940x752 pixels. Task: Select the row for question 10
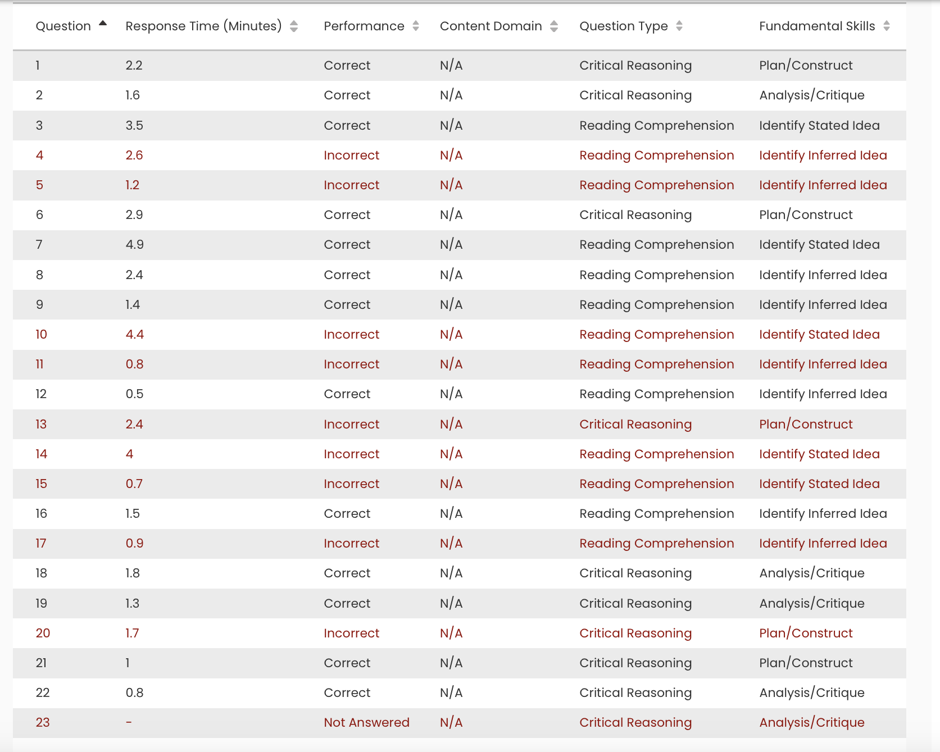point(351,334)
